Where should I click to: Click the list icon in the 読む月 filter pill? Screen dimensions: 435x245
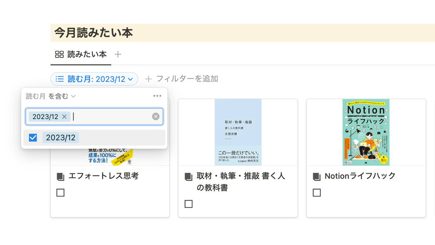[x=59, y=79]
